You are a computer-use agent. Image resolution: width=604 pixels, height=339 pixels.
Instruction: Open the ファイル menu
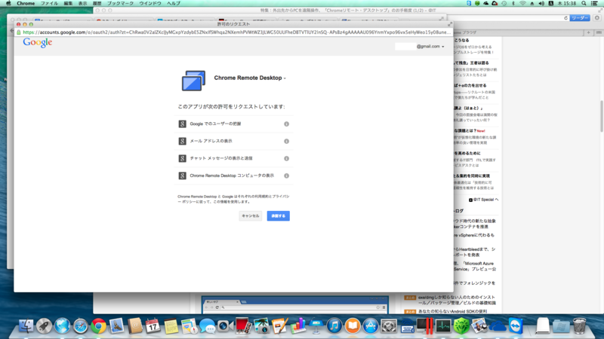49,3
